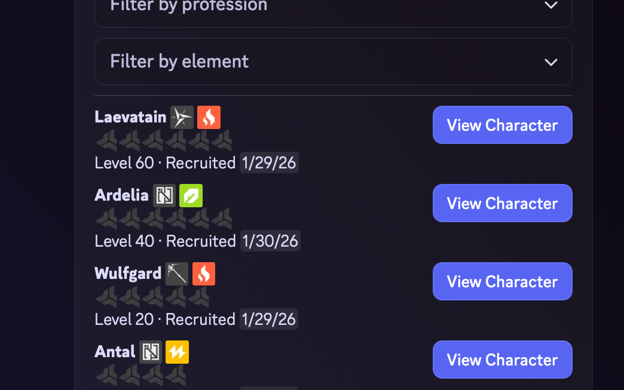Click Wulfgard's rarity star row
Image resolution: width=624 pixels, height=390 pixels.
pyautogui.click(x=152, y=297)
